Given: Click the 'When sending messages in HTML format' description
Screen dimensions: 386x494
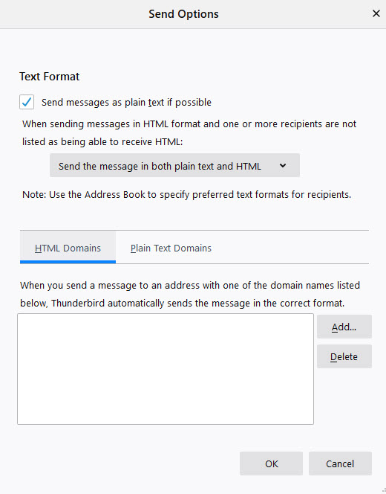Looking at the screenshot, I should pos(189,132).
